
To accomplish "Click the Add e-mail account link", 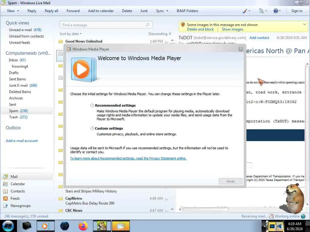I will 22,141.
